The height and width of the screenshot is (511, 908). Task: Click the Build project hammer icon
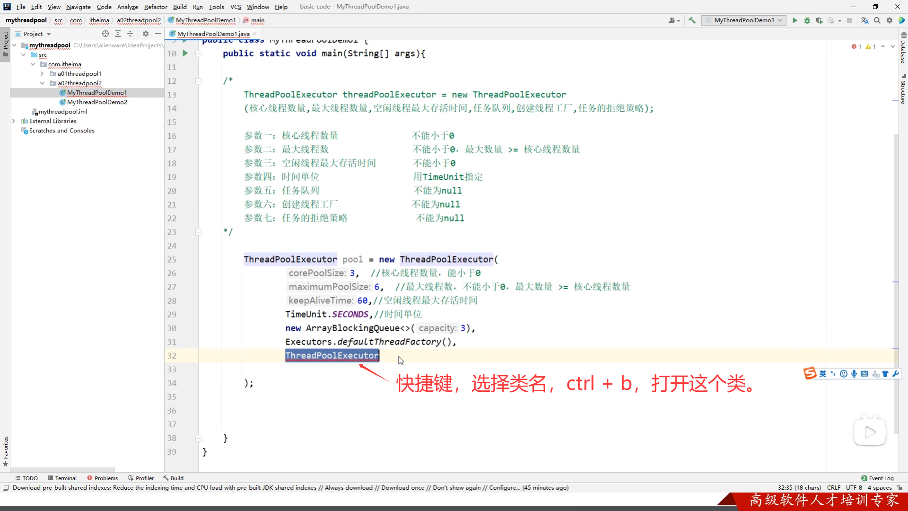(x=692, y=20)
